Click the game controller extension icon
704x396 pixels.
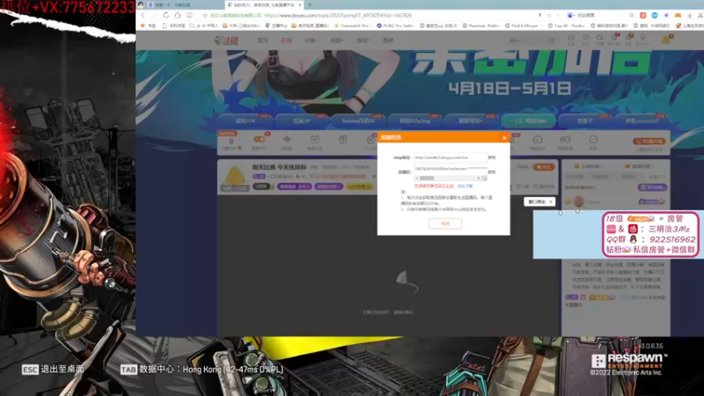678,15
